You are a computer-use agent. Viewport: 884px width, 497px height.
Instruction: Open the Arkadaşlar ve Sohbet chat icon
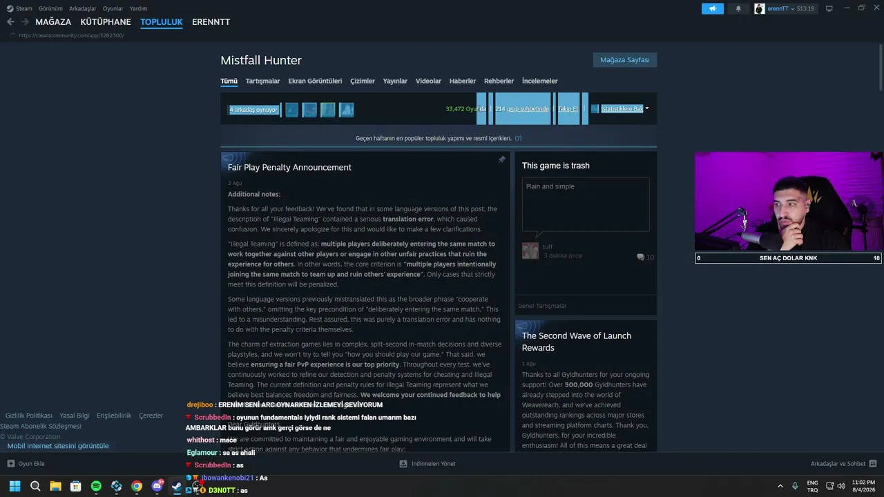click(x=873, y=464)
